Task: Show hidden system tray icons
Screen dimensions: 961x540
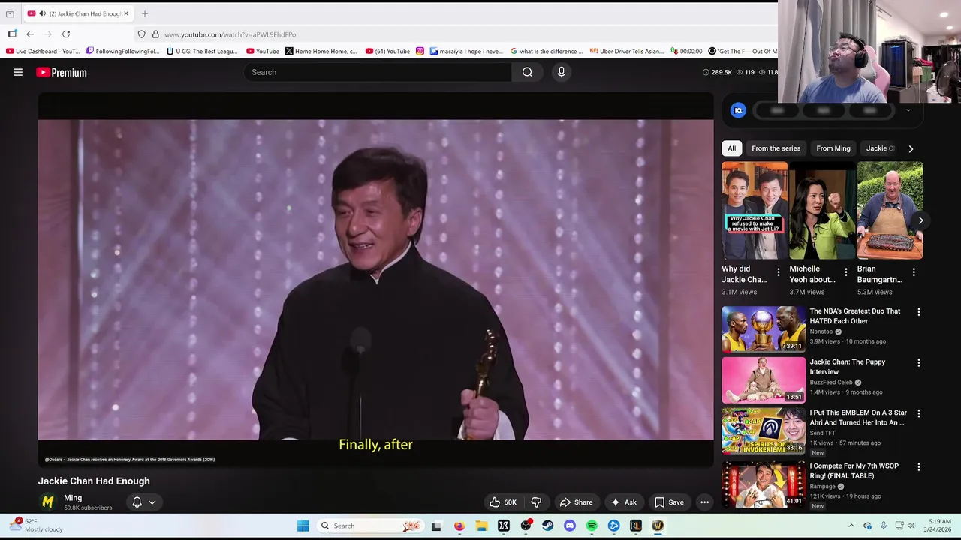Action: click(851, 526)
